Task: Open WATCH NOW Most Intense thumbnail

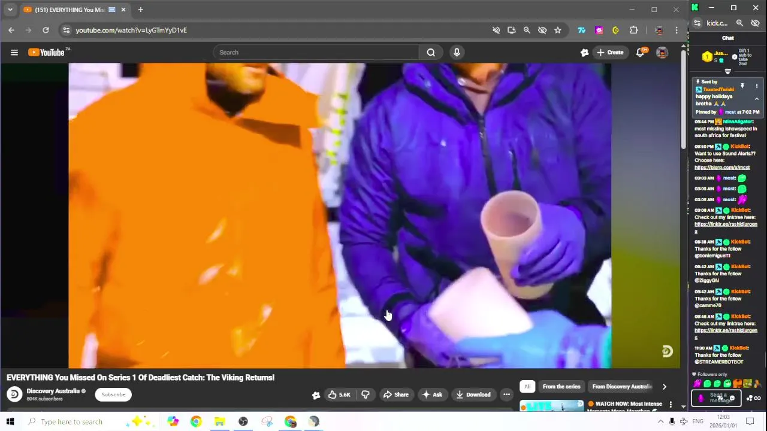Action: coord(551,406)
